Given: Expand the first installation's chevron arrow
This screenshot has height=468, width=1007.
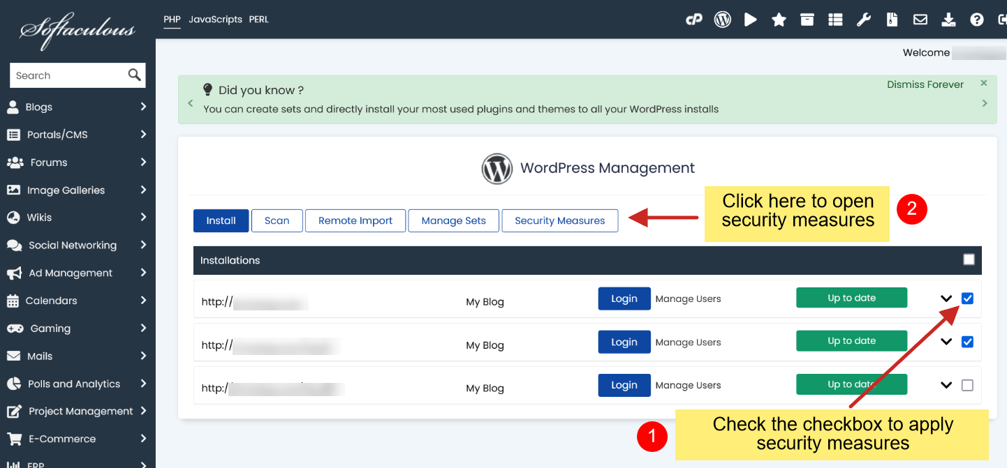Looking at the screenshot, I should click(x=946, y=299).
